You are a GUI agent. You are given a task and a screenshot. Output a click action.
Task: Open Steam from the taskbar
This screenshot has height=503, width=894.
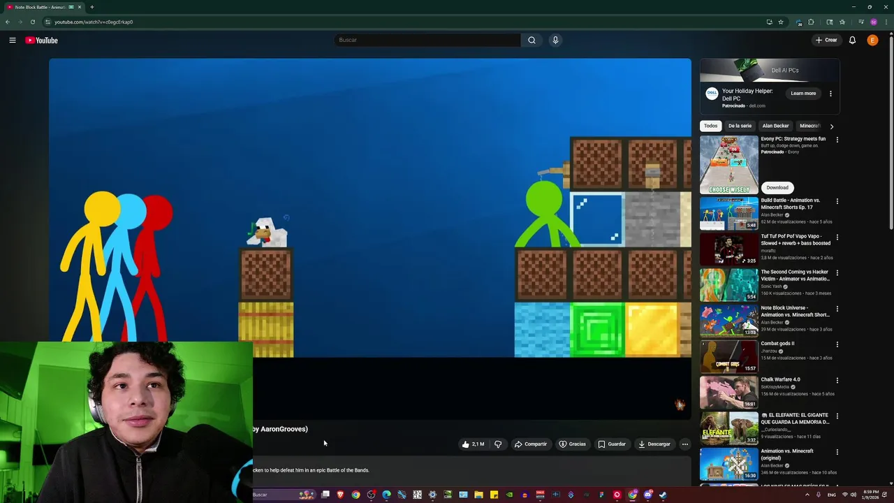pyautogui.click(x=663, y=495)
